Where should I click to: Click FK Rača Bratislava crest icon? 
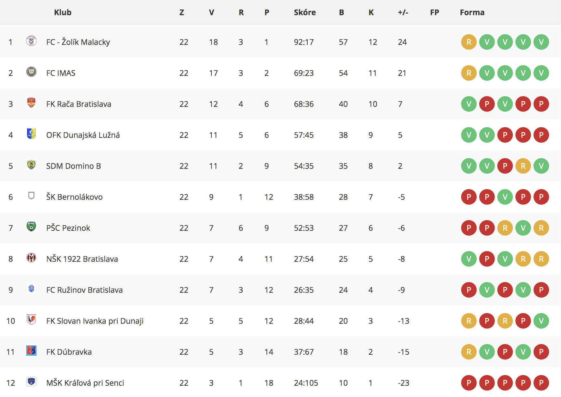[x=31, y=103]
